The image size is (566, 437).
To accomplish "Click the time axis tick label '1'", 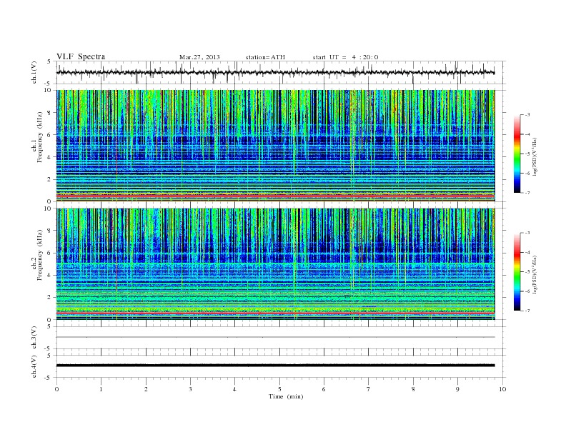I will tap(101, 389).
